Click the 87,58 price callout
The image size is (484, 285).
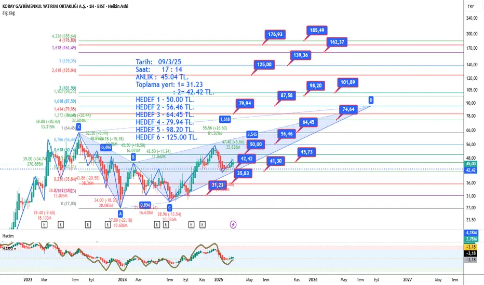click(x=287, y=95)
